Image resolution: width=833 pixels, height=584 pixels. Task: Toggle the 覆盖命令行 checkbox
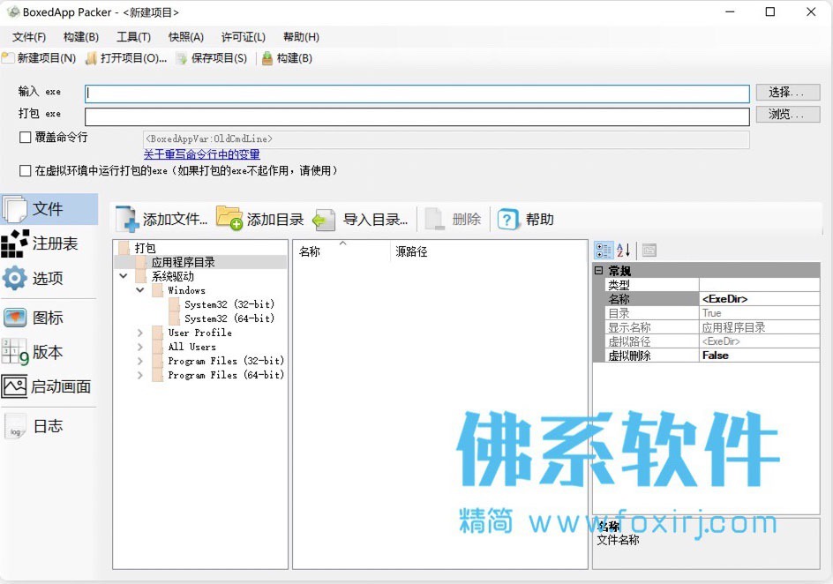(x=25, y=138)
